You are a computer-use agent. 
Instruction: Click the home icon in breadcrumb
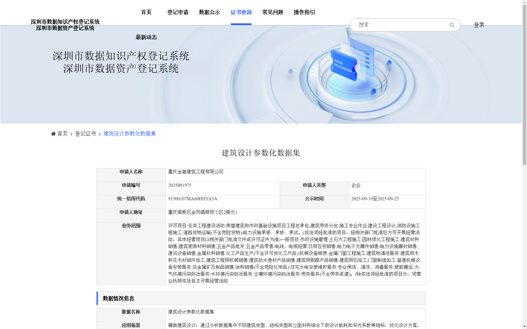53,134
